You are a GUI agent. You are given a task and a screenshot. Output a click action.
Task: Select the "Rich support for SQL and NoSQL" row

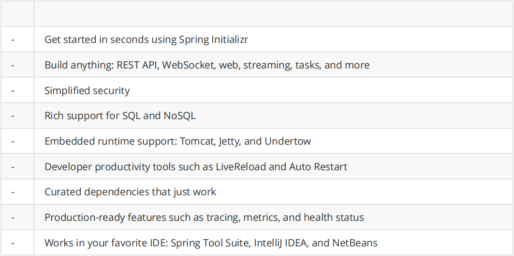click(257, 116)
